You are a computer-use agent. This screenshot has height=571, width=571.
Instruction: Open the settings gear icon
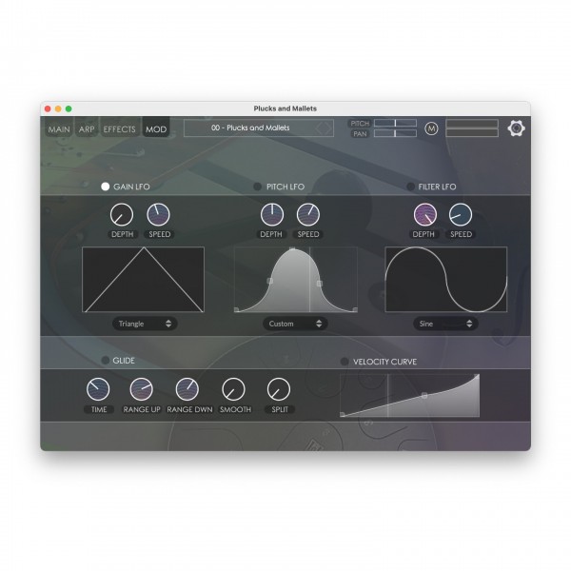(x=516, y=128)
